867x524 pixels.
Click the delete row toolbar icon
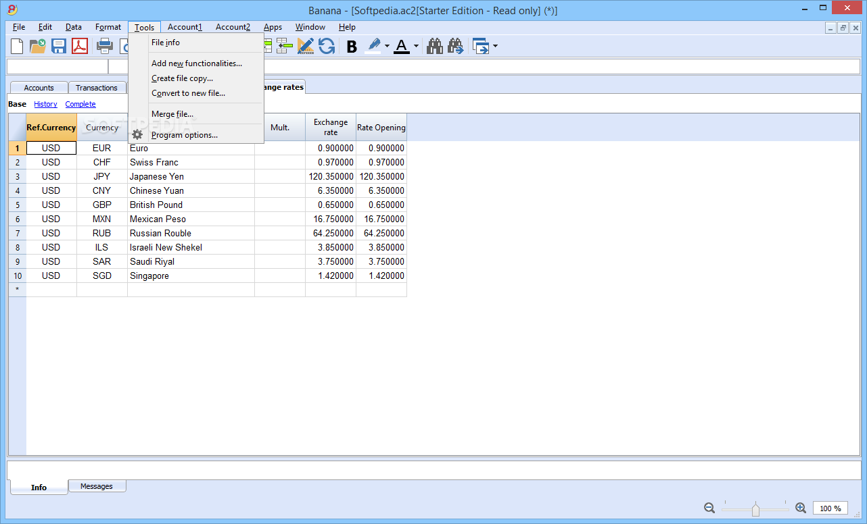pyautogui.click(x=285, y=46)
